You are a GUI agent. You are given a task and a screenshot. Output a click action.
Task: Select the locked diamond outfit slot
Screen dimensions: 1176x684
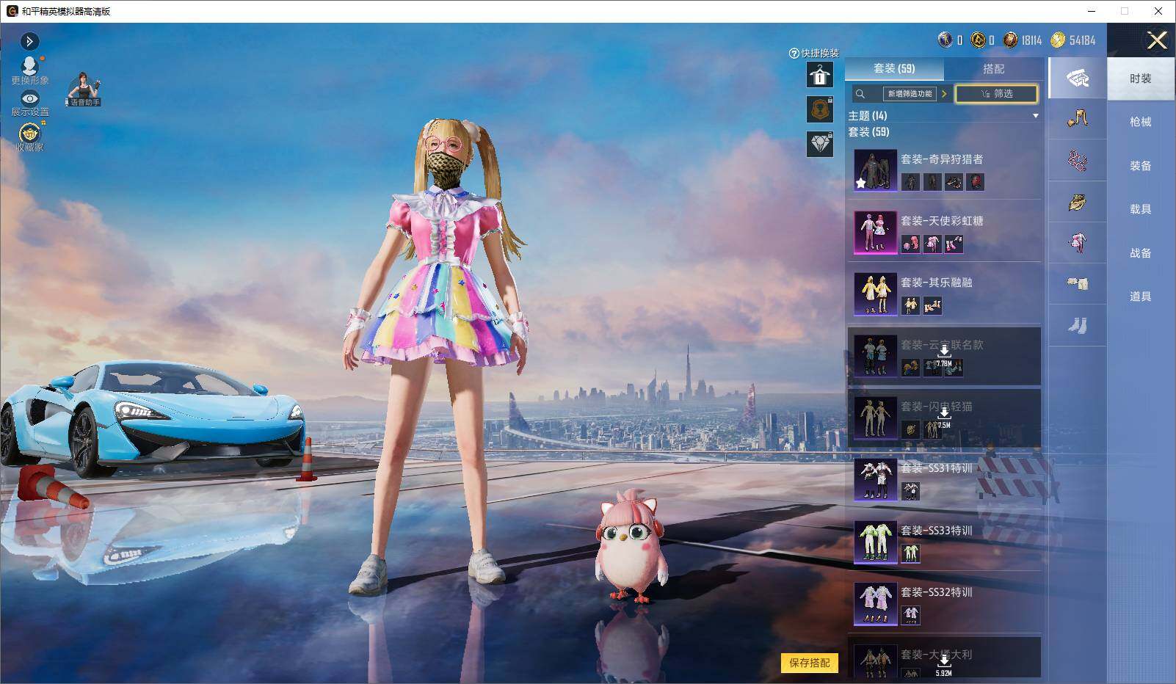pyautogui.click(x=820, y=144)
